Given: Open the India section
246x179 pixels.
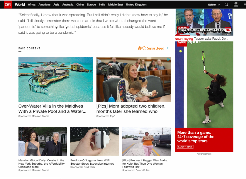Looking at the screenshot, I should coord(102,5).
